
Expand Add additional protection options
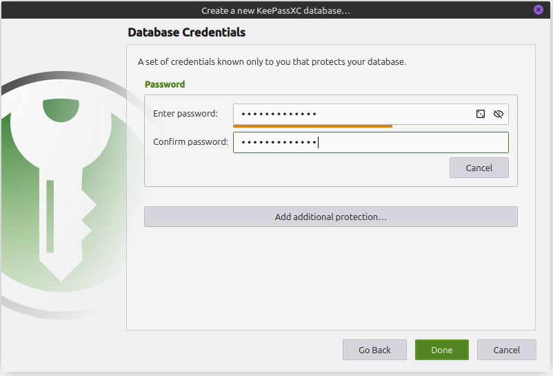(x=330, y=217)
